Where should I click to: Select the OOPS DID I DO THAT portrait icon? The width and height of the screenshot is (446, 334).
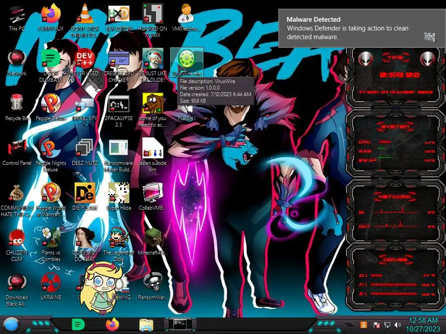click(85, 245)
